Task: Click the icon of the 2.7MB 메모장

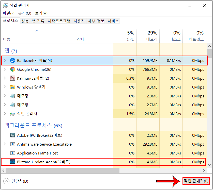Action: tap(13, 105)
